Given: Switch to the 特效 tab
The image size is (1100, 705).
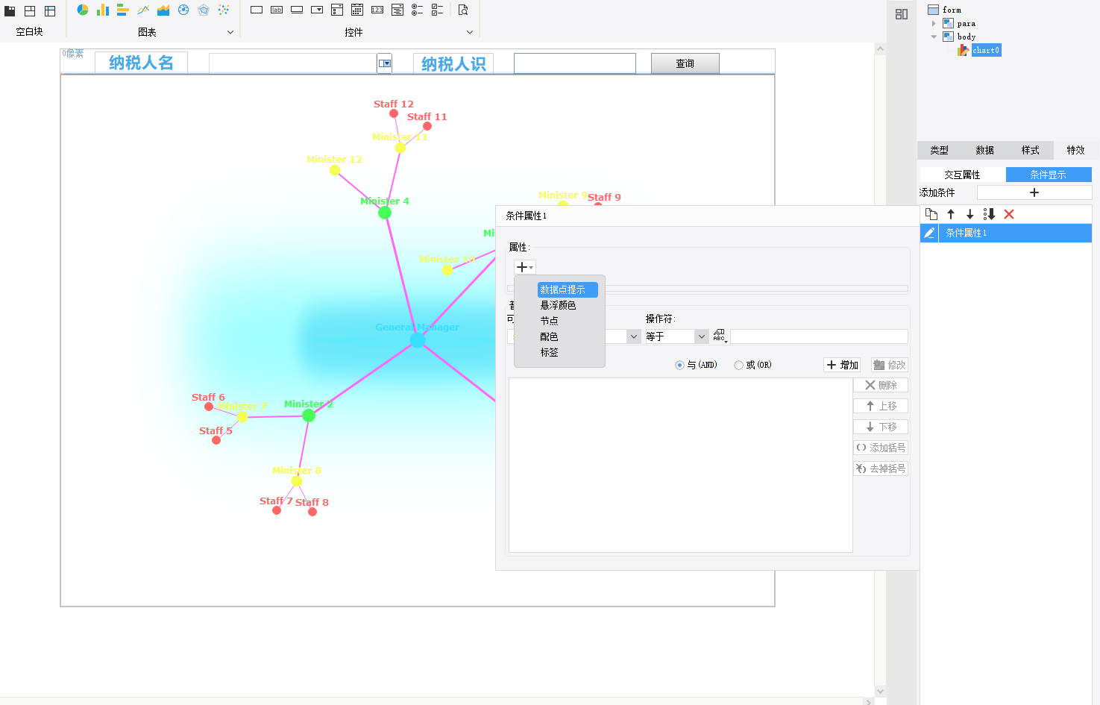Looking at the screenshot, I should [x=1076, y=150].
